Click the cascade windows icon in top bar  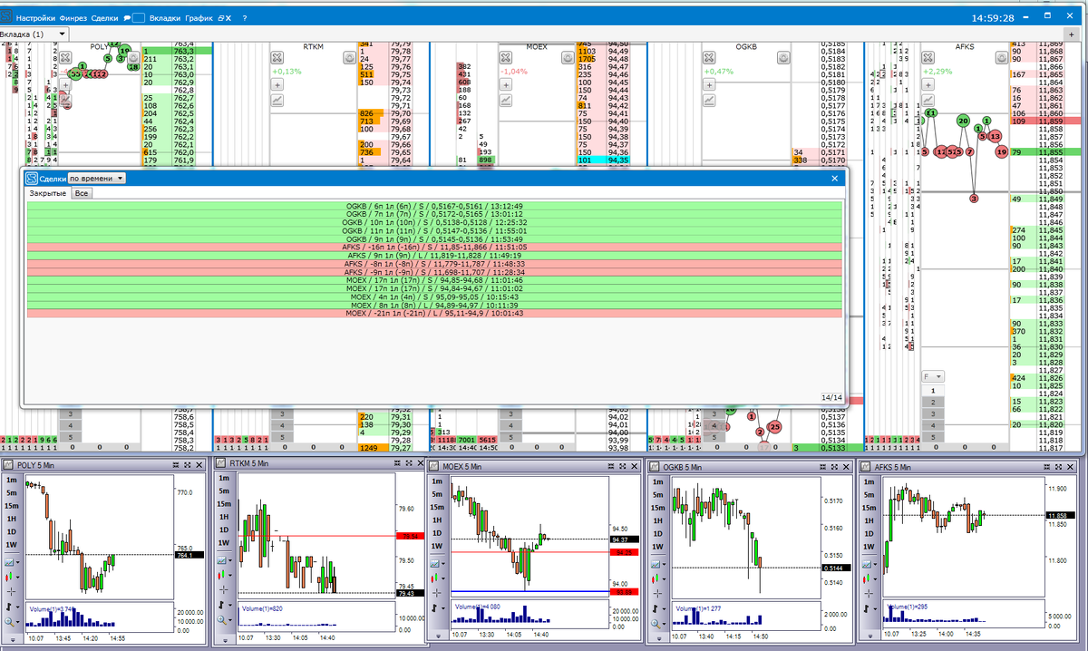(x=221, y=18)
